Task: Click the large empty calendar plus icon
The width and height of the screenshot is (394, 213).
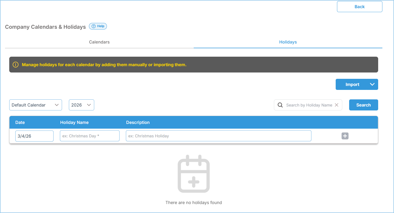Action: click(x=193, y=174)
